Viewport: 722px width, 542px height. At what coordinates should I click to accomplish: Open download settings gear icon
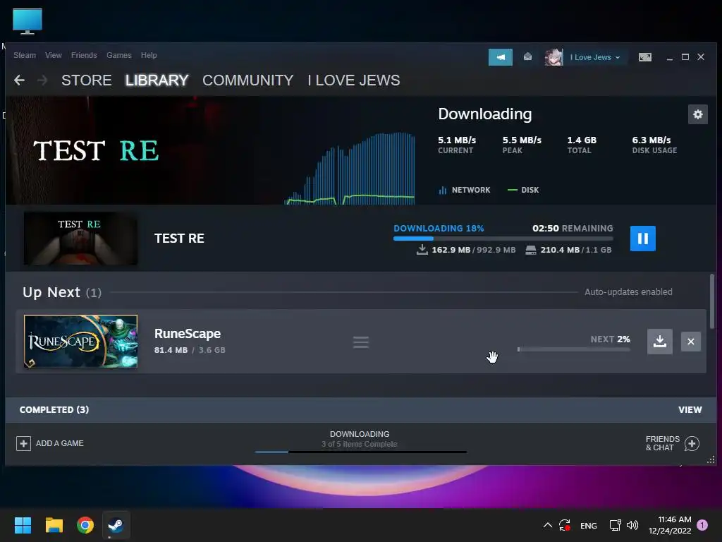pos(697,114)
